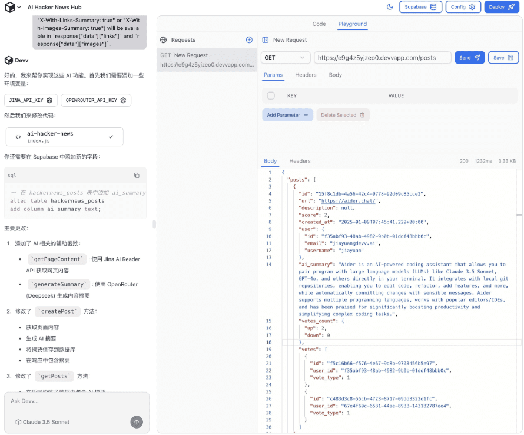This screenshot has height=435, width=524.
Task: Click line number 18 in response gutter
Action: click(x=268, y=342)
